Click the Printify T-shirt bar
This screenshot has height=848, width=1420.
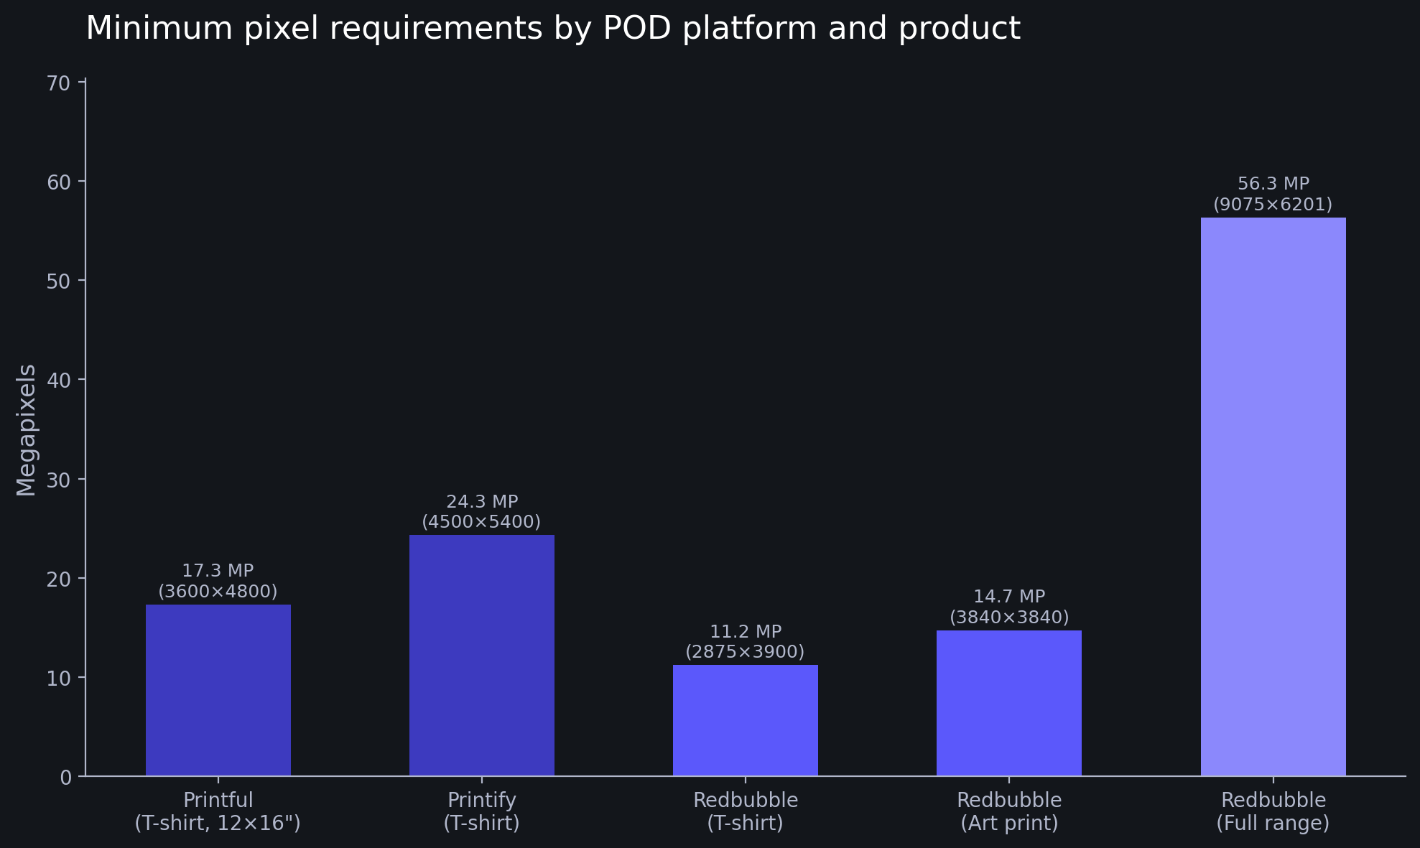pyautogui.click(x=481, y=655)
